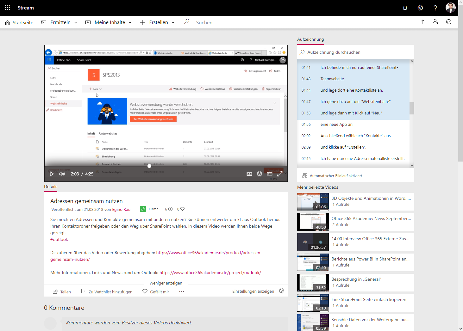Viewport: 463px width, 331px height.
Task: Open the more actions ellipsis menu
Action: click(182, 291)
